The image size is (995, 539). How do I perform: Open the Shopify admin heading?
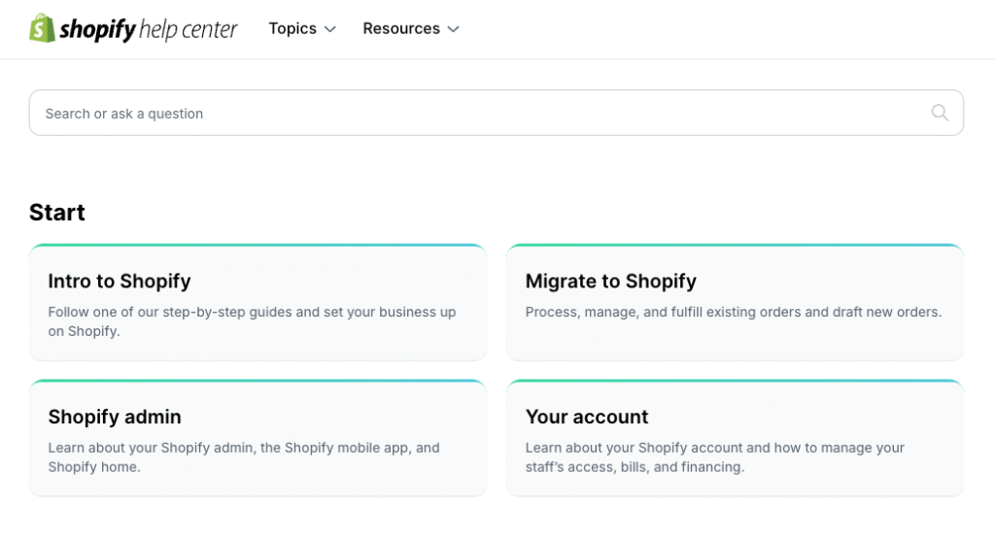[x=115, y=417]
